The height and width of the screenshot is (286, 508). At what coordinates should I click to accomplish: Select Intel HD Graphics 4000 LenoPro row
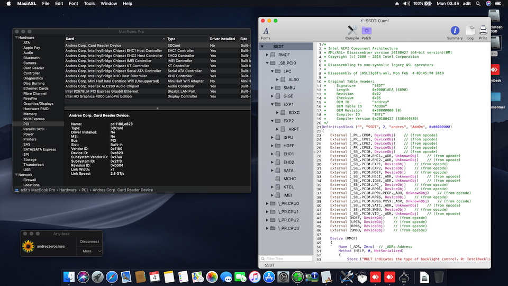(158, 96)
